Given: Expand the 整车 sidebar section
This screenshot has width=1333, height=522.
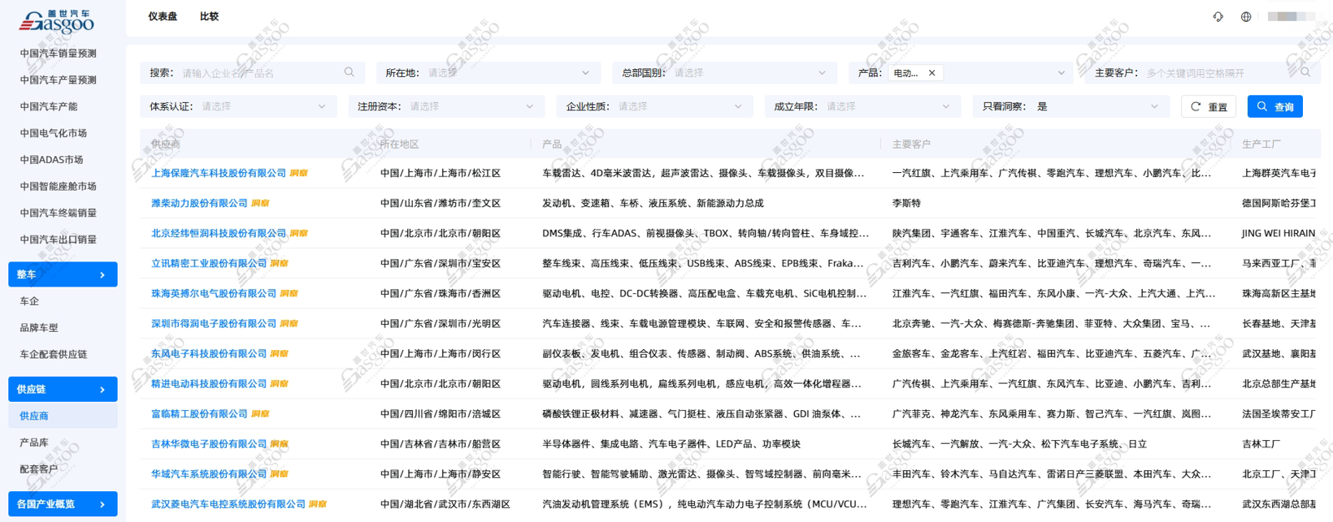Looking at the screenshot, I should (x=63, y=274).
